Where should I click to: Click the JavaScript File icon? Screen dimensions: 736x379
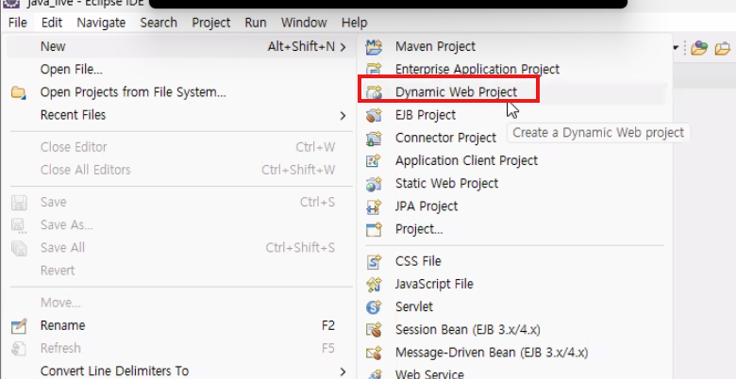pyautogui.click(x=374, y=285)
